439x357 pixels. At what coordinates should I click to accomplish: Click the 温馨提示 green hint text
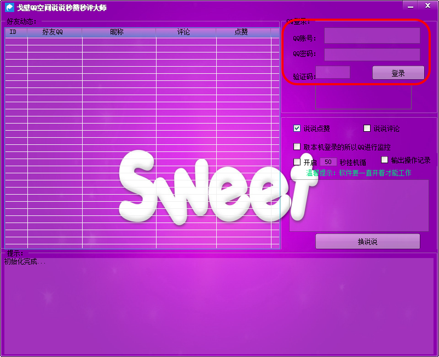point(359,173)
